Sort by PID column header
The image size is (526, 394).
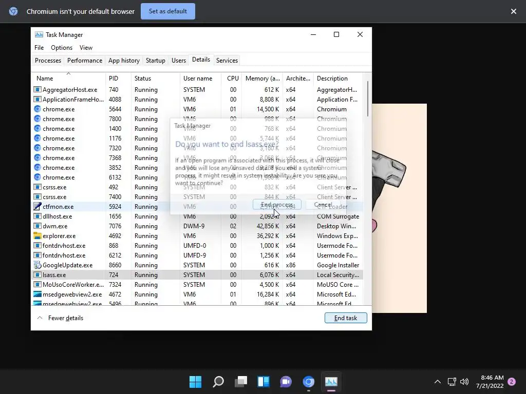[118, 78]
